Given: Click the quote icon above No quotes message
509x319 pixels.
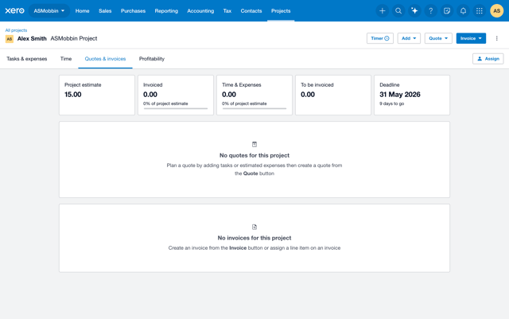Looking at the screenshot, I should point(254,144).
